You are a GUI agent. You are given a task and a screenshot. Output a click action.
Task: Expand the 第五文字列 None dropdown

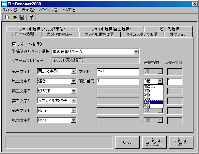74,110
